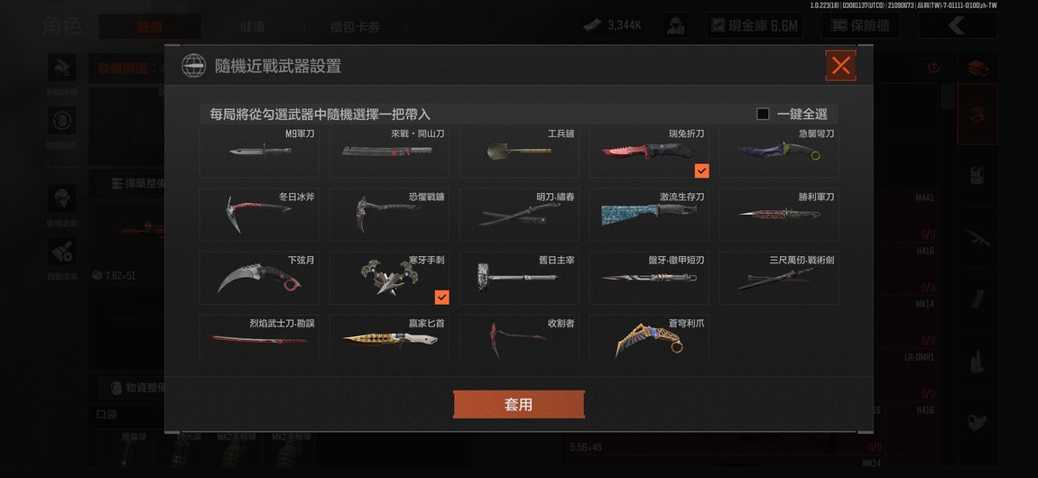Choose the 勝利軍刀 knife card

pos(778,215)
